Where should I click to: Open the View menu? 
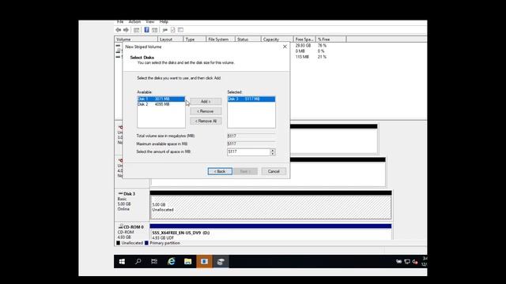click(150, 22)
